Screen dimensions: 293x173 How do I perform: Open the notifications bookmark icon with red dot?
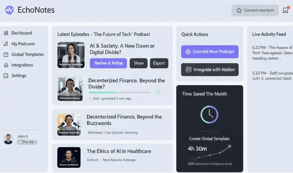[x=286, y=10]
